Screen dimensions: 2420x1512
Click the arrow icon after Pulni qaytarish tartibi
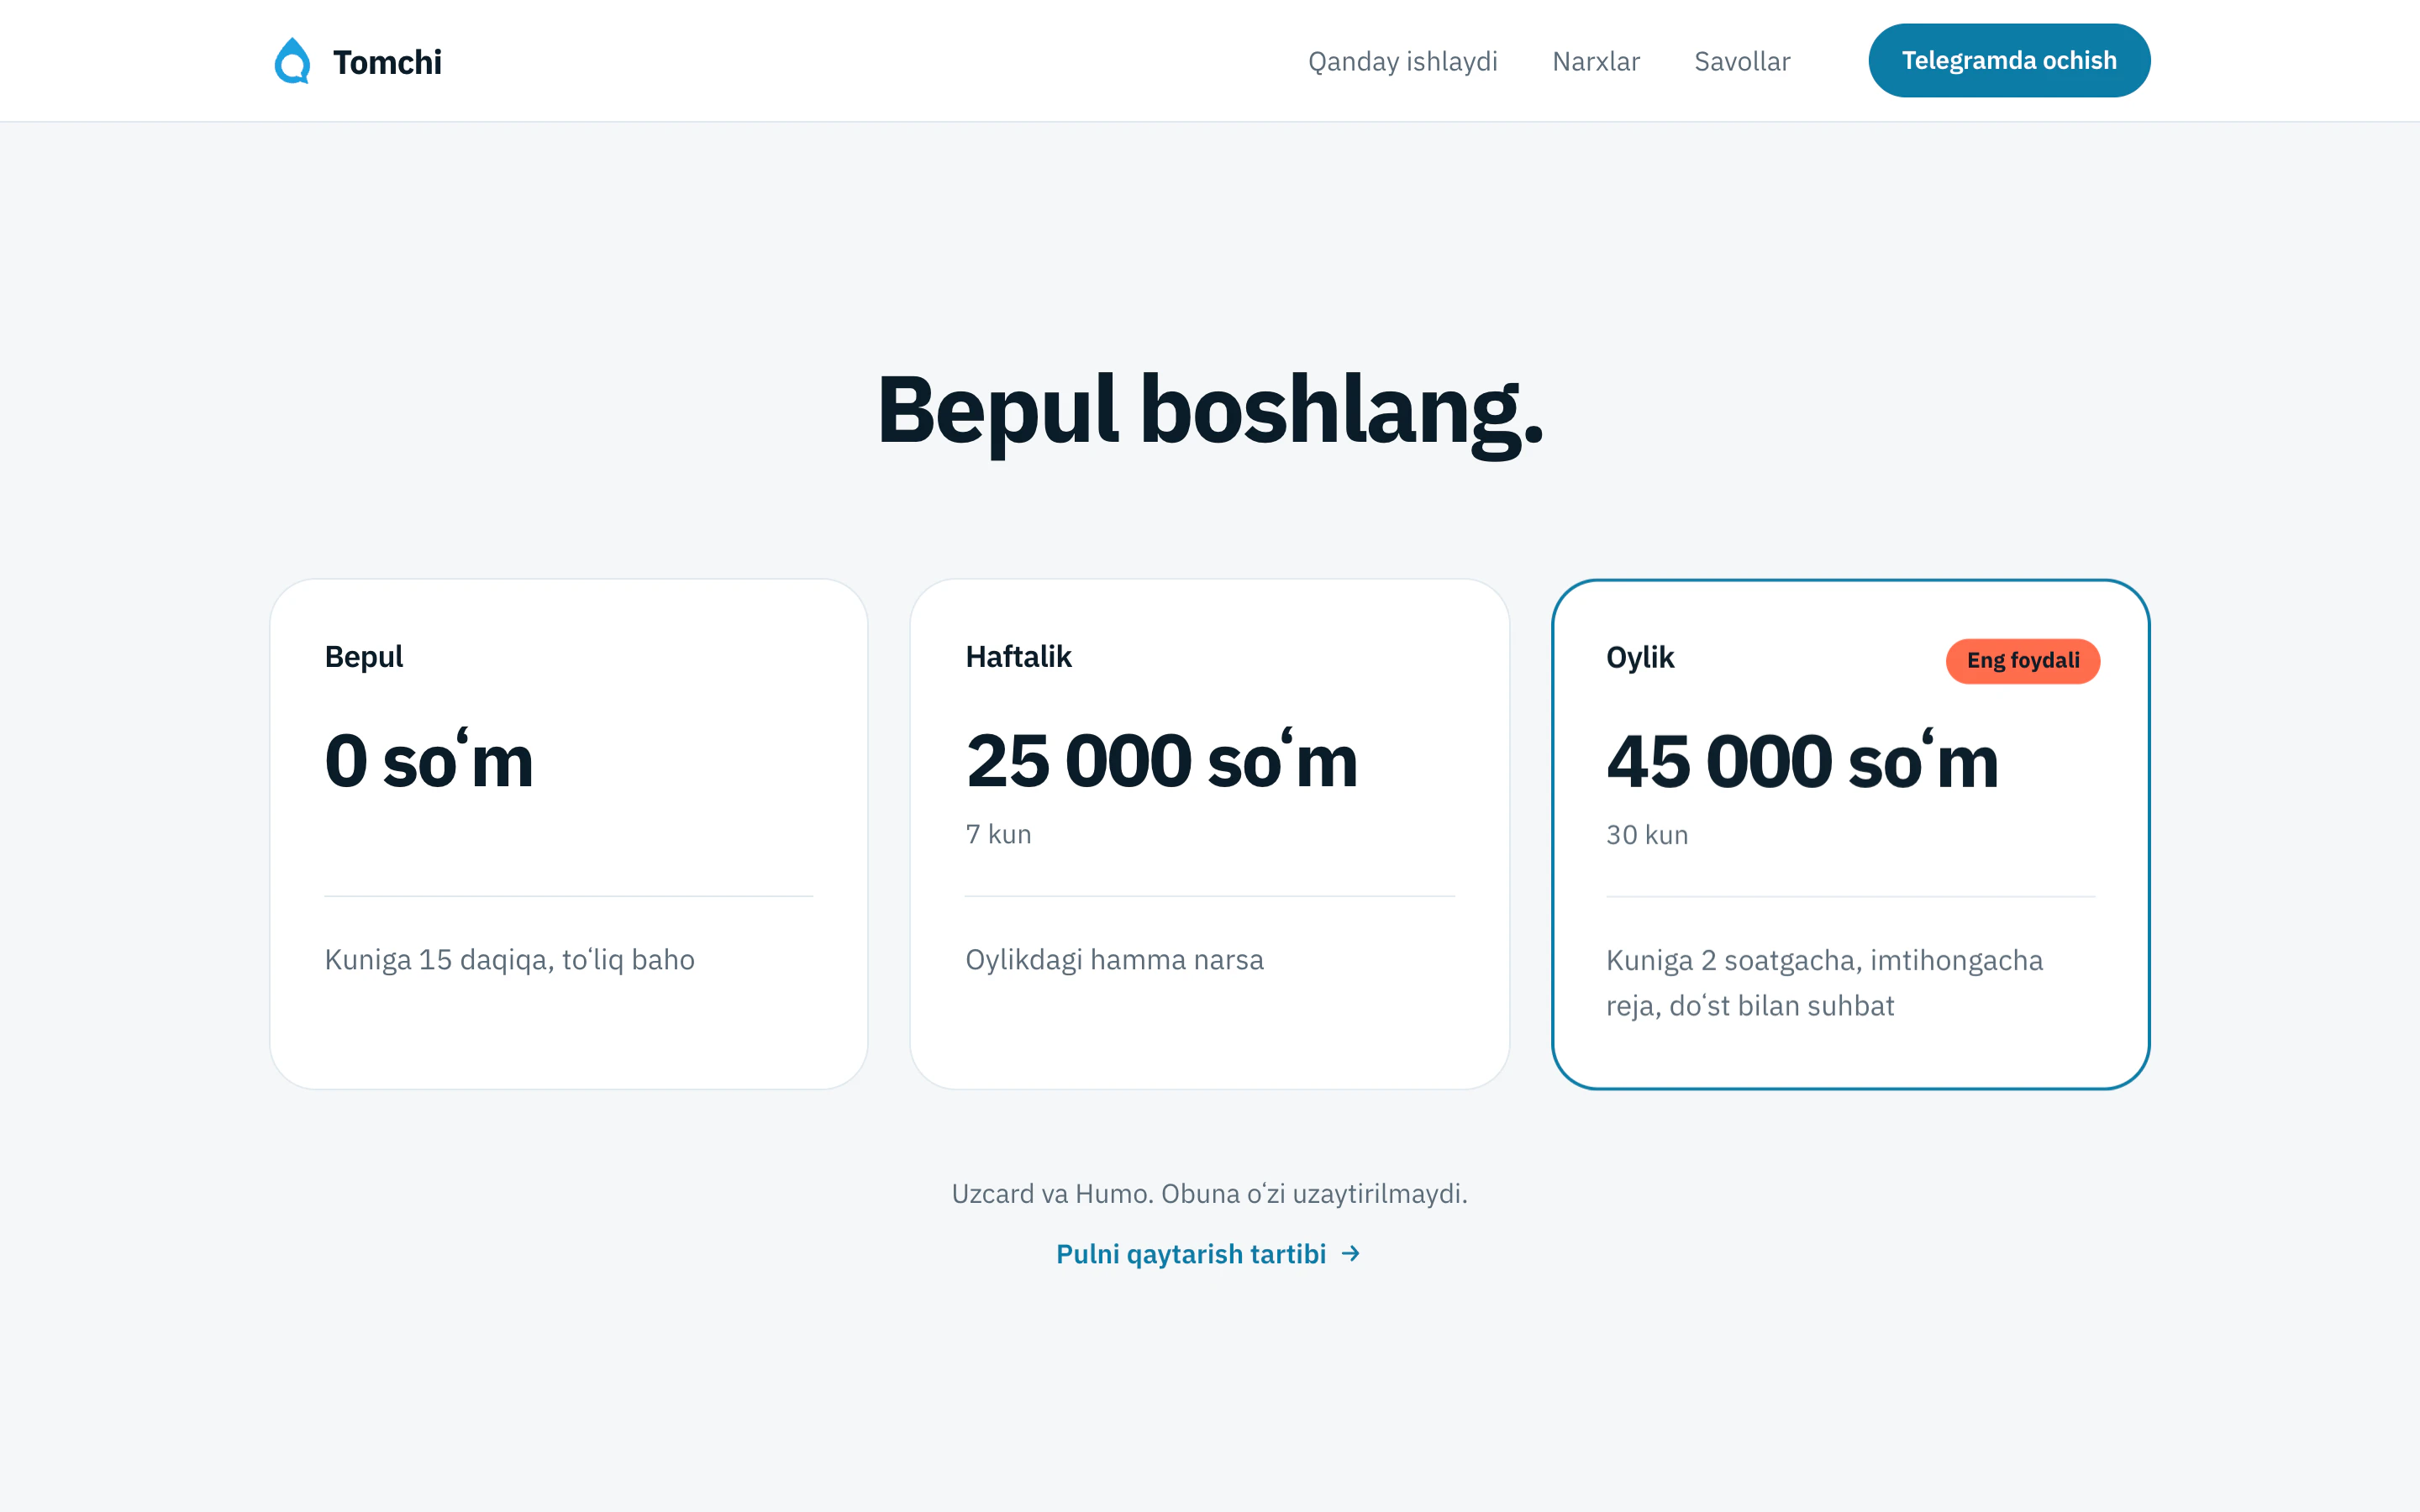[1350, 1253]
